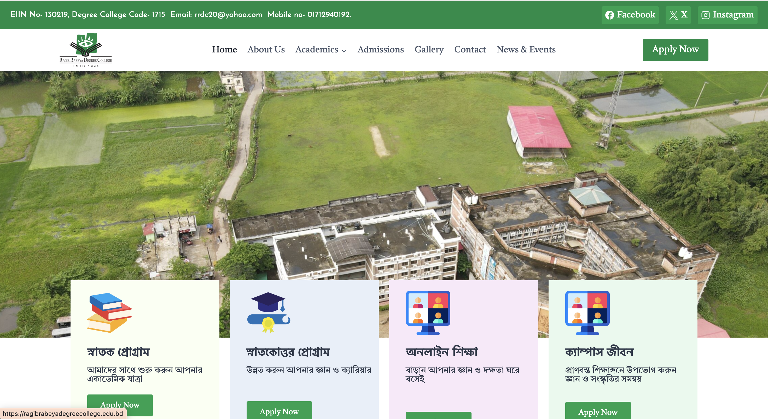The image size is (768, 419).
Task: Click the online class monitor icon on অনলাইন শিক্ষা card
Action: pos(428,312)
